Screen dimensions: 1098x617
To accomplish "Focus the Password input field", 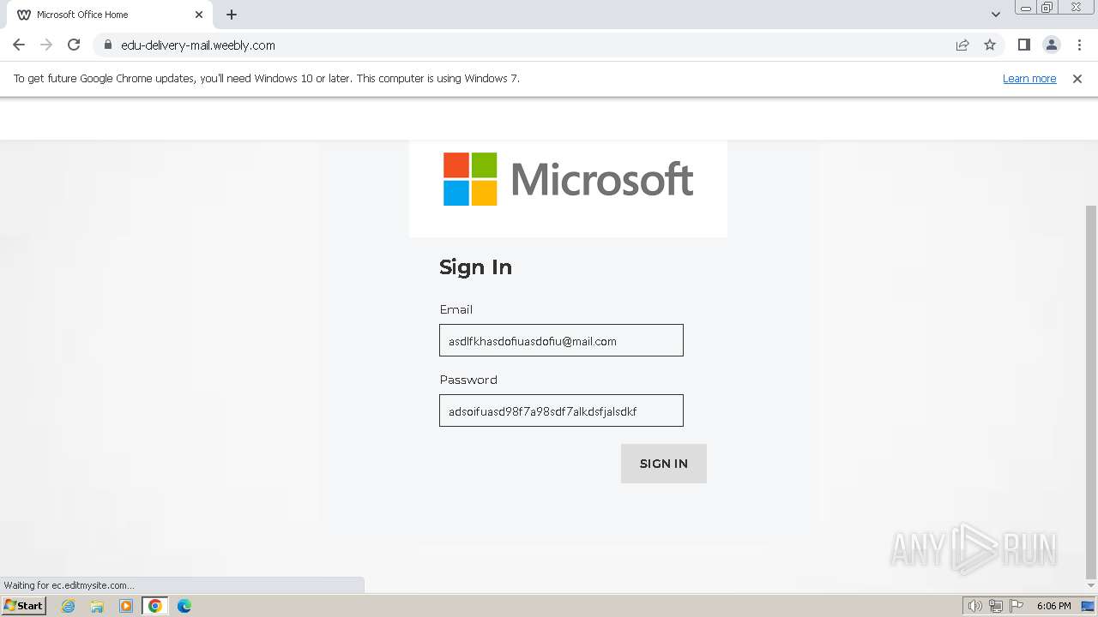I will click(561, 410).
